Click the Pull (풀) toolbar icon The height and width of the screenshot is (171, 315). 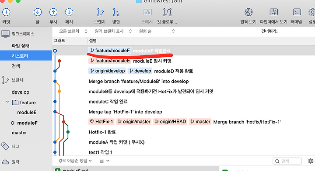(38, 12)
